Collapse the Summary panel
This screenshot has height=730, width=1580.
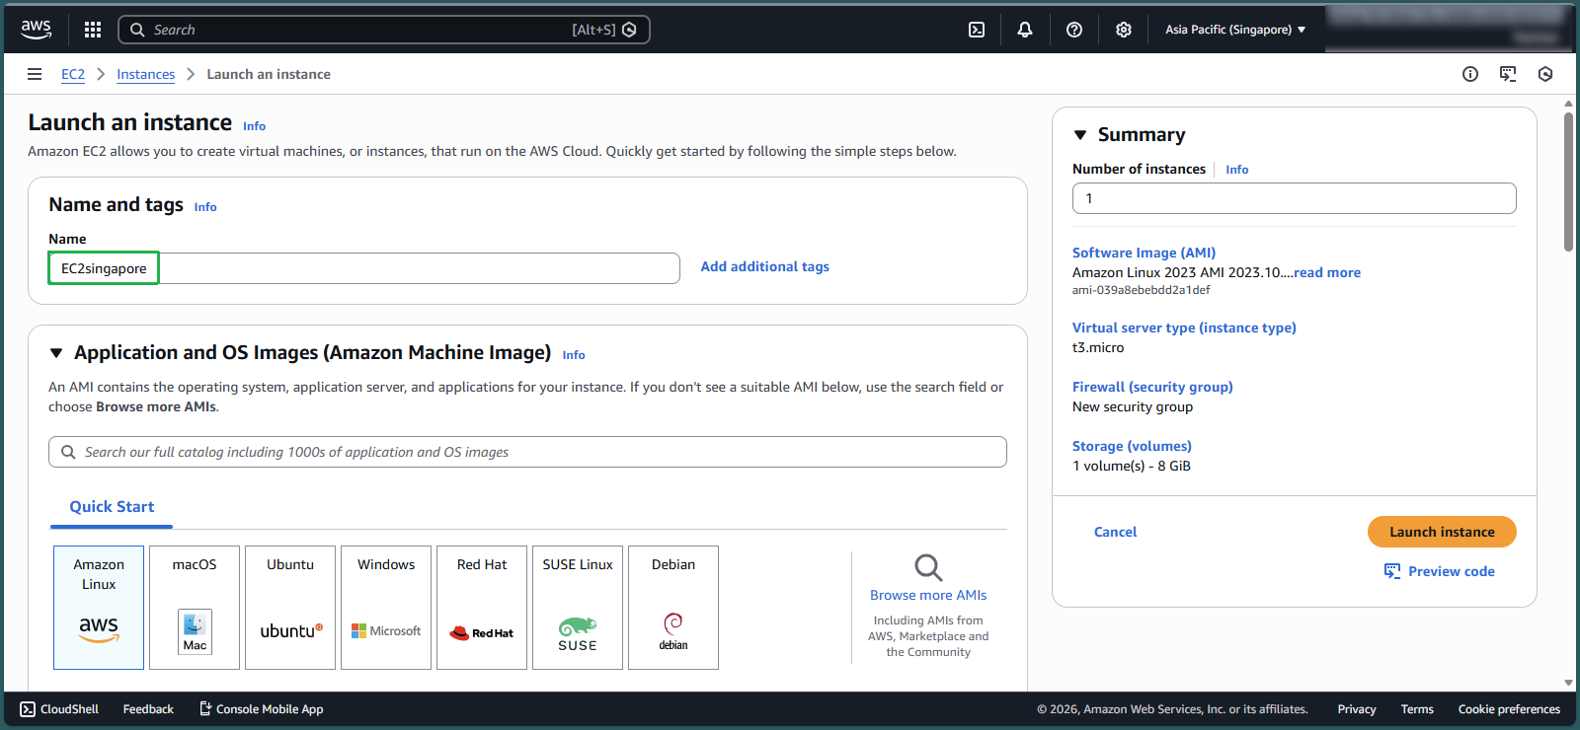click(x=1080, y=135)
